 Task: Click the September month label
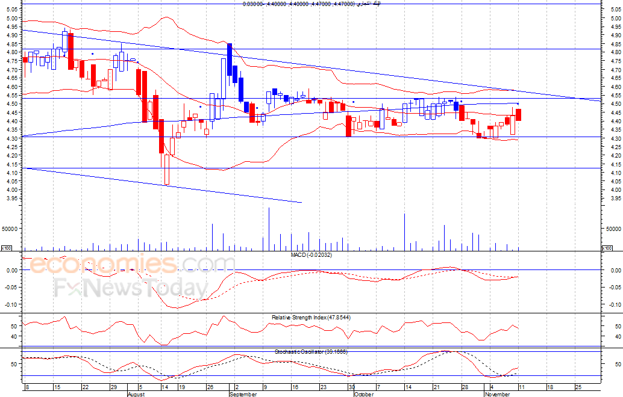click(243, 394)
